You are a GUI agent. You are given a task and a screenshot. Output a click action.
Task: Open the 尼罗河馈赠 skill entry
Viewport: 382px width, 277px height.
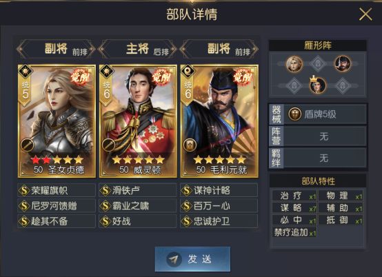(57, 206)
